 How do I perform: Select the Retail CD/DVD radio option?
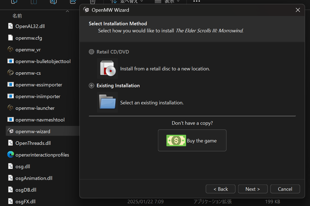point(92,52)
